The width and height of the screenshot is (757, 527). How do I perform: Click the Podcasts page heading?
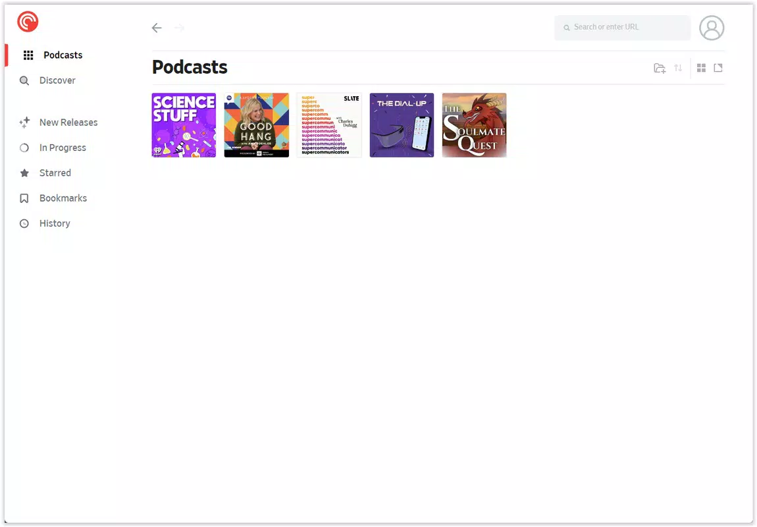click(190, 67)
